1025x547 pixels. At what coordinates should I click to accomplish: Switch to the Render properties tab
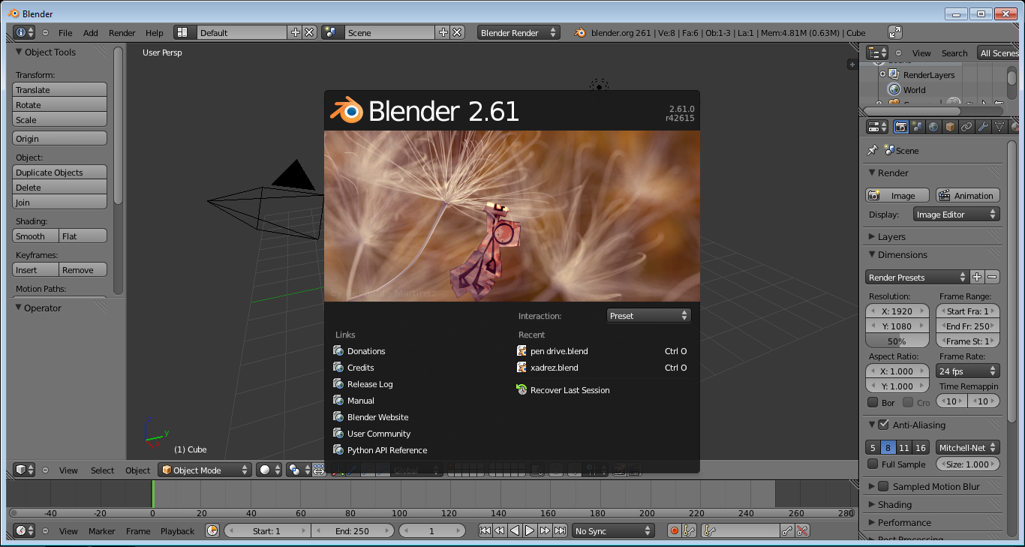click(x=901, y=126)
